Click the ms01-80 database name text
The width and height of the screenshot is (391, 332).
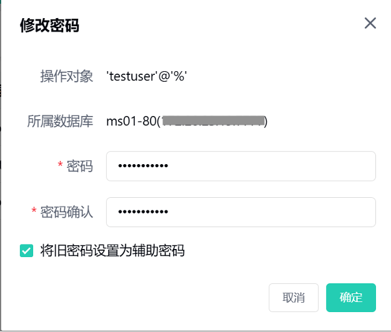tap(131, 121)
